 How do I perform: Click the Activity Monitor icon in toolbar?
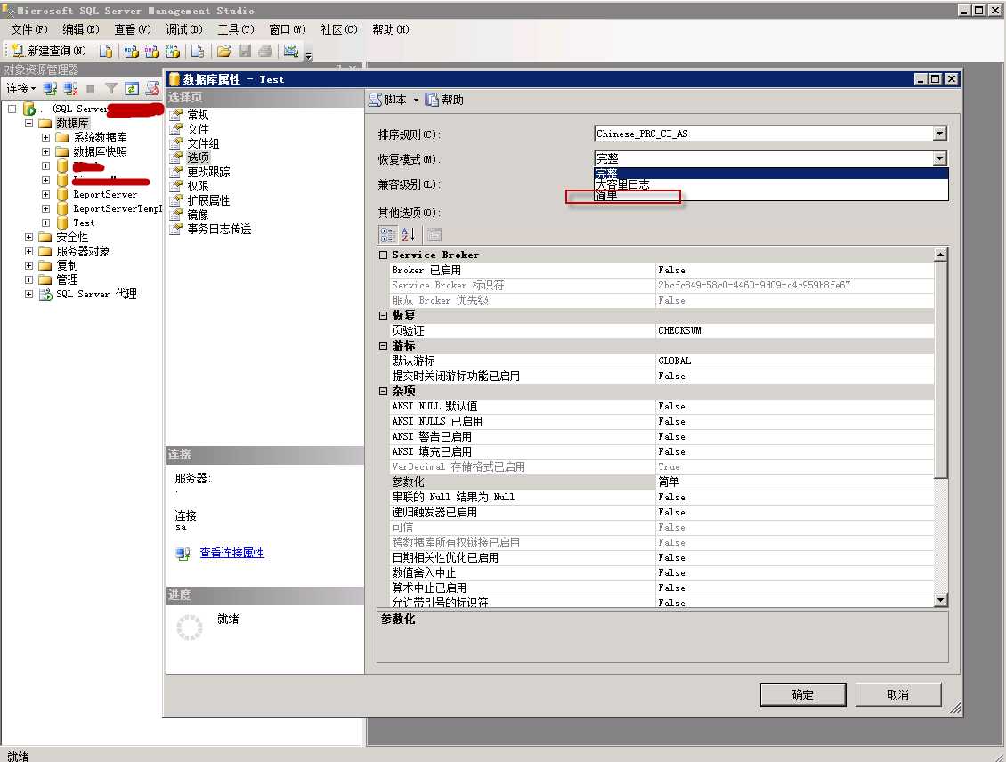point(290,52)
